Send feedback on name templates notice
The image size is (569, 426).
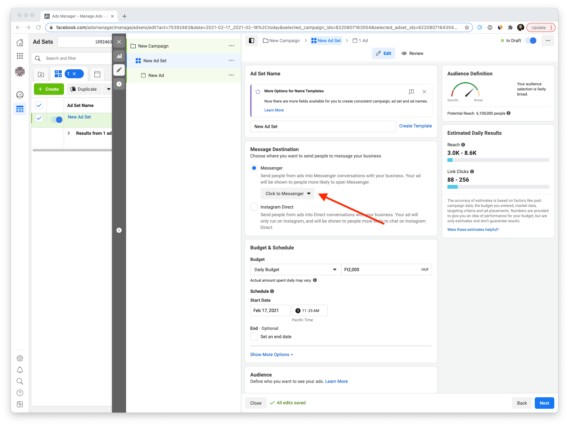tap(412, 92)
